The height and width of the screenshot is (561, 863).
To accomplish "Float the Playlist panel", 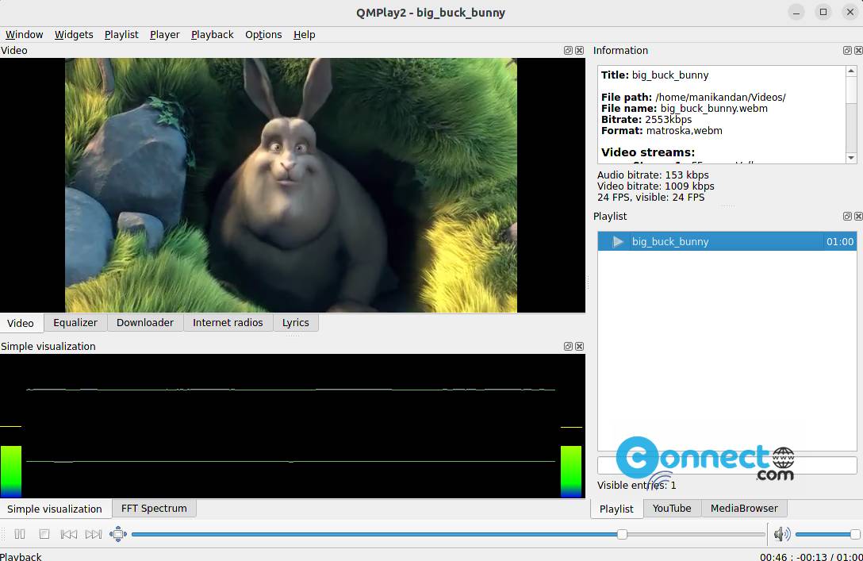I will [x=848, y=217].
